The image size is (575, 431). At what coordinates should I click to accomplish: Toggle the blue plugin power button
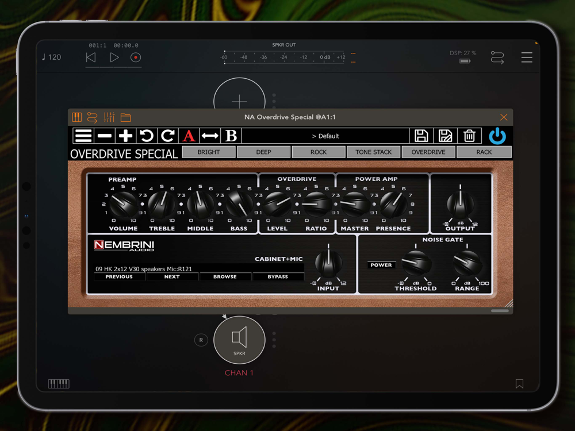coord(497,136)
